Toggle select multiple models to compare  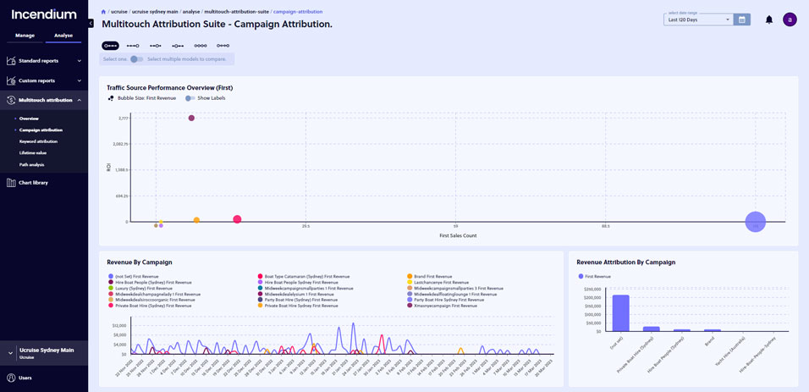pos(136,59)
